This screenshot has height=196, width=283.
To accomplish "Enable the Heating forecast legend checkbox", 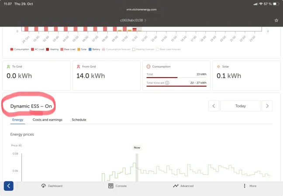I will click(x=134, y=49).
